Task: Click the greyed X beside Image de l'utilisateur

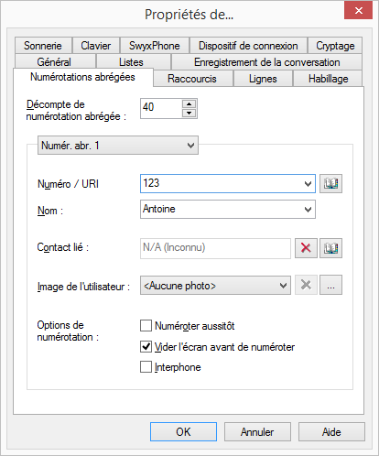Action: (306, 285)
